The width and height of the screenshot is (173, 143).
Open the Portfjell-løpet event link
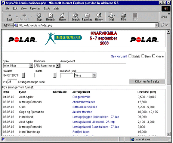click(x=81, y=132)
